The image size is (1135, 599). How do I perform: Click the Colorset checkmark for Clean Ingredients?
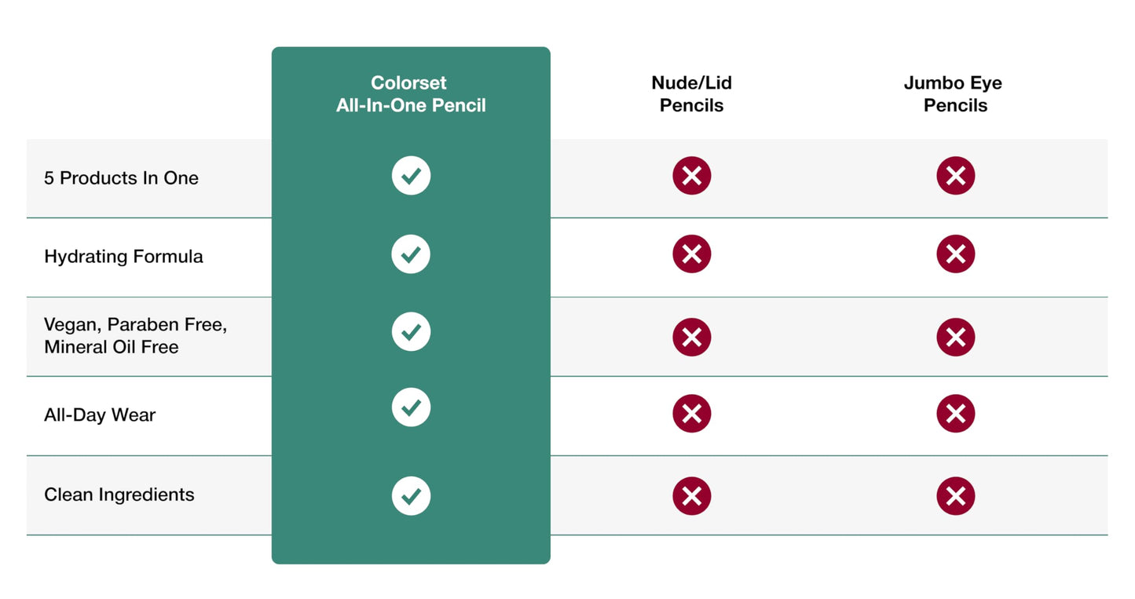point(411,496)
